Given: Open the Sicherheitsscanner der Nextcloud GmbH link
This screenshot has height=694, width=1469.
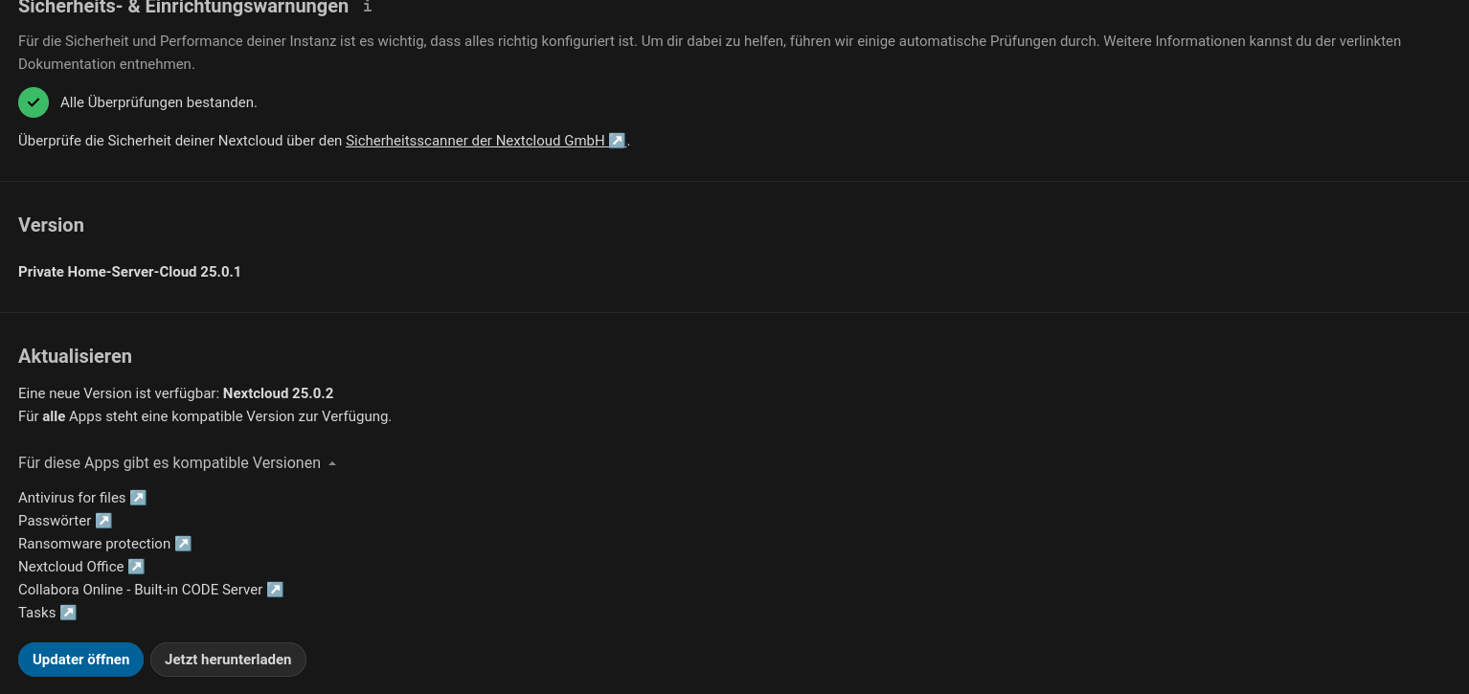Looking at the screenshot, I should pyautogui.click(x=486, y=141).
